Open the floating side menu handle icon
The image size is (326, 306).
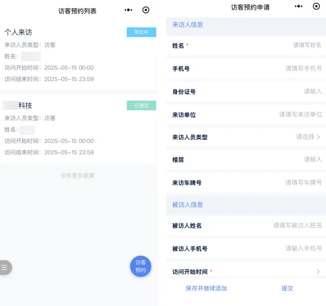pos(5,267)
